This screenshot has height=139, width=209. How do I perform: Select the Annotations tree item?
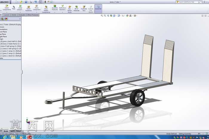tap(4, 29)
